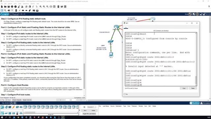Click the Undo arrow in the toolbar
Viewport: 211px width, 119px height.
coord(33,7)
